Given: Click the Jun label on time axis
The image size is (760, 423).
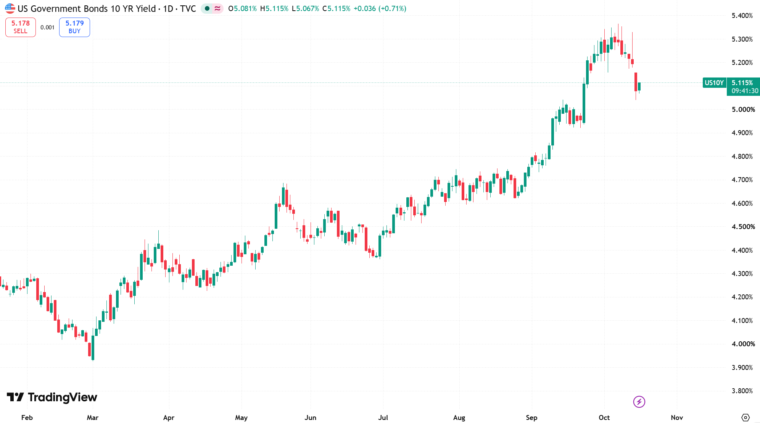Looking at the screenshot, I should [311, 418].
